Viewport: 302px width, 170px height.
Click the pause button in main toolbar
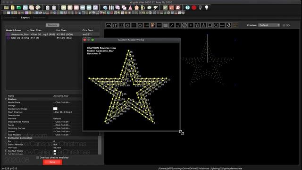coord(70,8)
